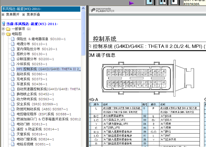Open 冷却系统 SD253-1 document
Viewport: 206px width, 147px height.
32,64
